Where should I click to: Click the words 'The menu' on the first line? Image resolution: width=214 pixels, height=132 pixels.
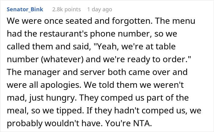click(x=175, y=21)
